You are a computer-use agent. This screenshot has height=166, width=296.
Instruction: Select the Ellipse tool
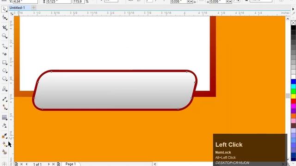coord(4,71)
